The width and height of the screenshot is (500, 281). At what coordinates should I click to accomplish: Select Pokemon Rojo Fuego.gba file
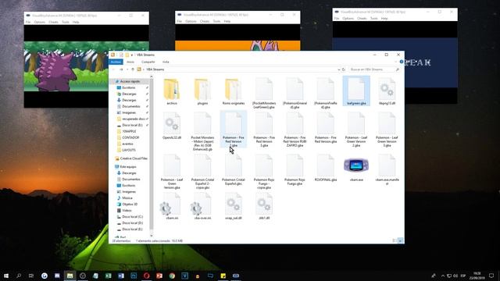tap(295, 170)
